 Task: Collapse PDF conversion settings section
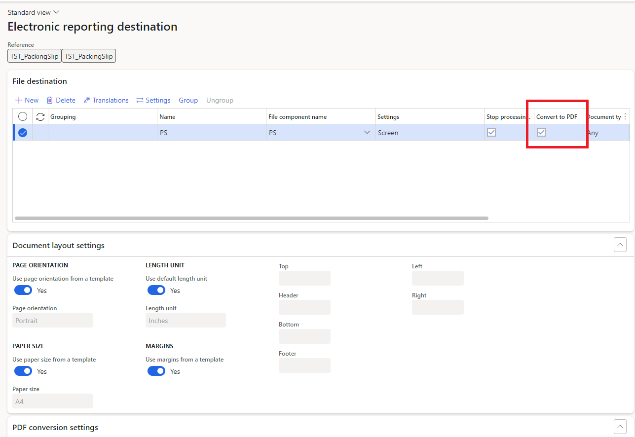click(x=620, y=427)
